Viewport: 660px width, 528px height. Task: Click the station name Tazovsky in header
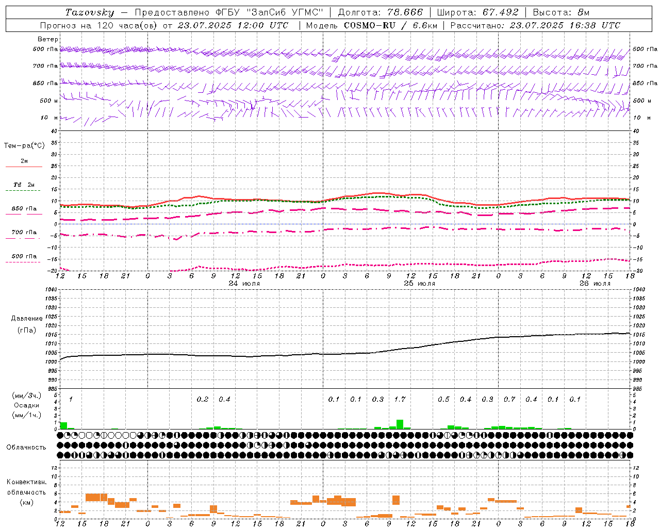click(x=89, y=12)
